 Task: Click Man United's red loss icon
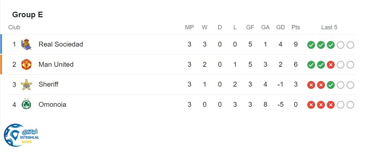pos(331,65)
